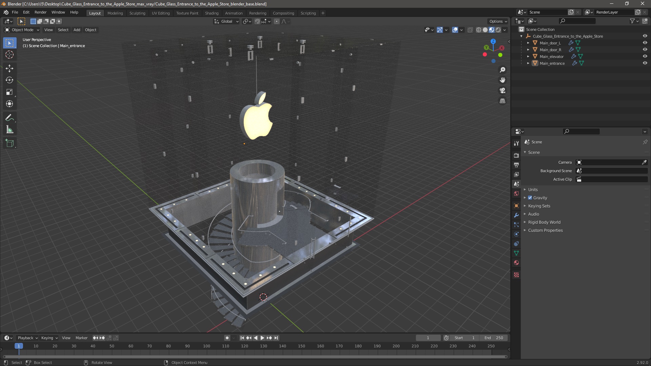Screen dimensions: 651x366
Task: Click the End frame field
Action: point(494,338)
